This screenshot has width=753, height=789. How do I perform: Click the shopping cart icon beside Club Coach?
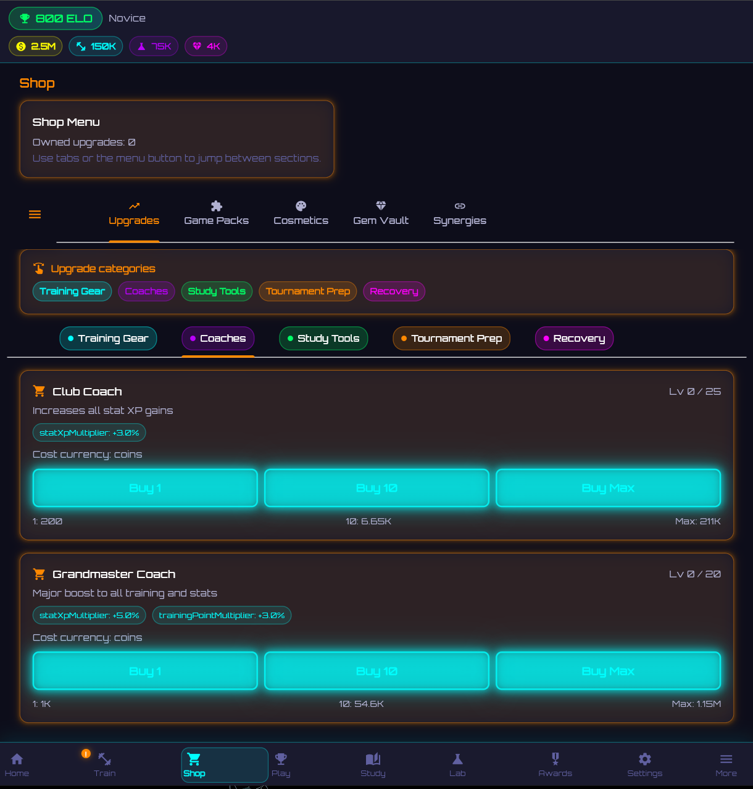pyautogui.click(x=39, y=390)
